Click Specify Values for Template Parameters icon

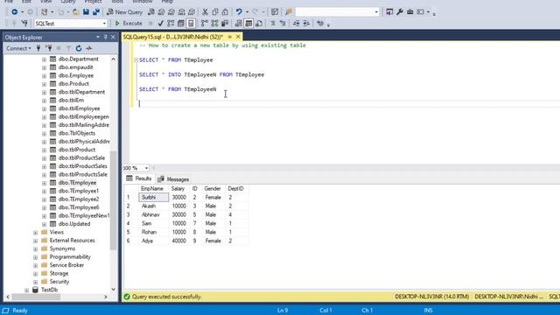click(320, 24)
